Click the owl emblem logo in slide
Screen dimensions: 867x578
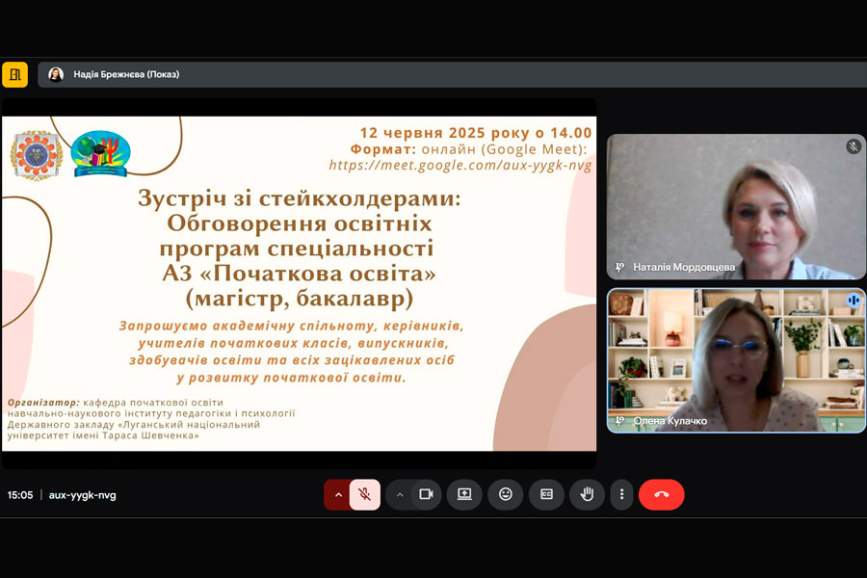click(37, 155)
